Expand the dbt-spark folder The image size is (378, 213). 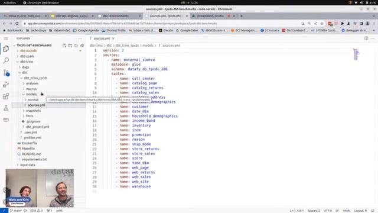point(27,56)
